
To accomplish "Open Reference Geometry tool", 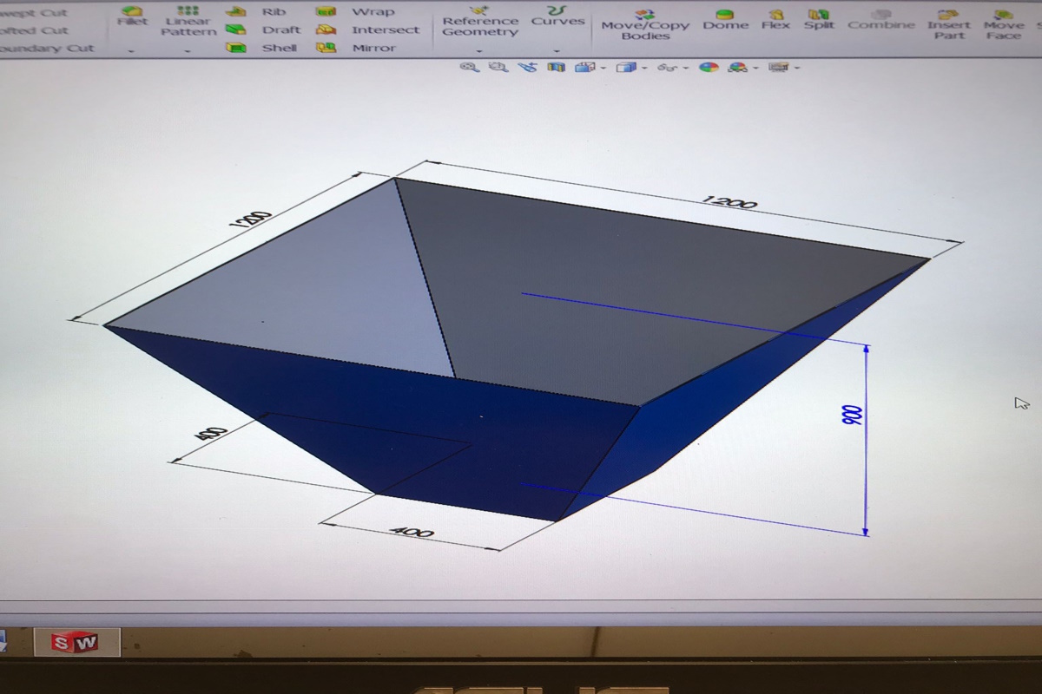I will 480,22.
